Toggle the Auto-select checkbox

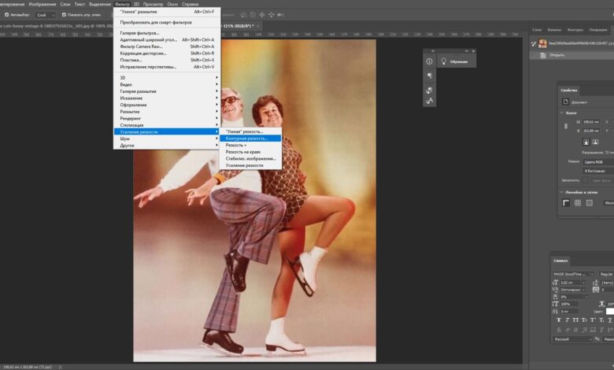click(x=6, y=15)
